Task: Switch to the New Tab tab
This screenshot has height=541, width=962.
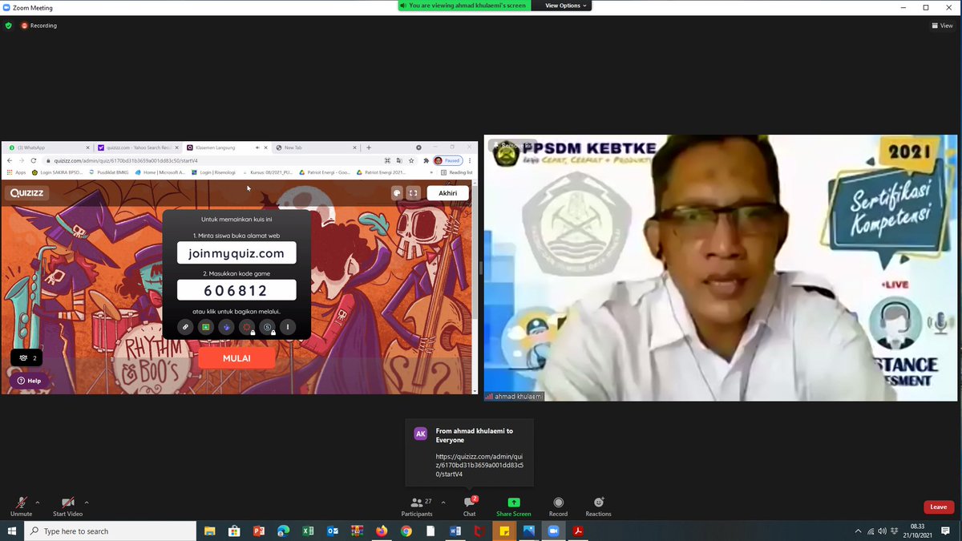Action: (316, 147)
